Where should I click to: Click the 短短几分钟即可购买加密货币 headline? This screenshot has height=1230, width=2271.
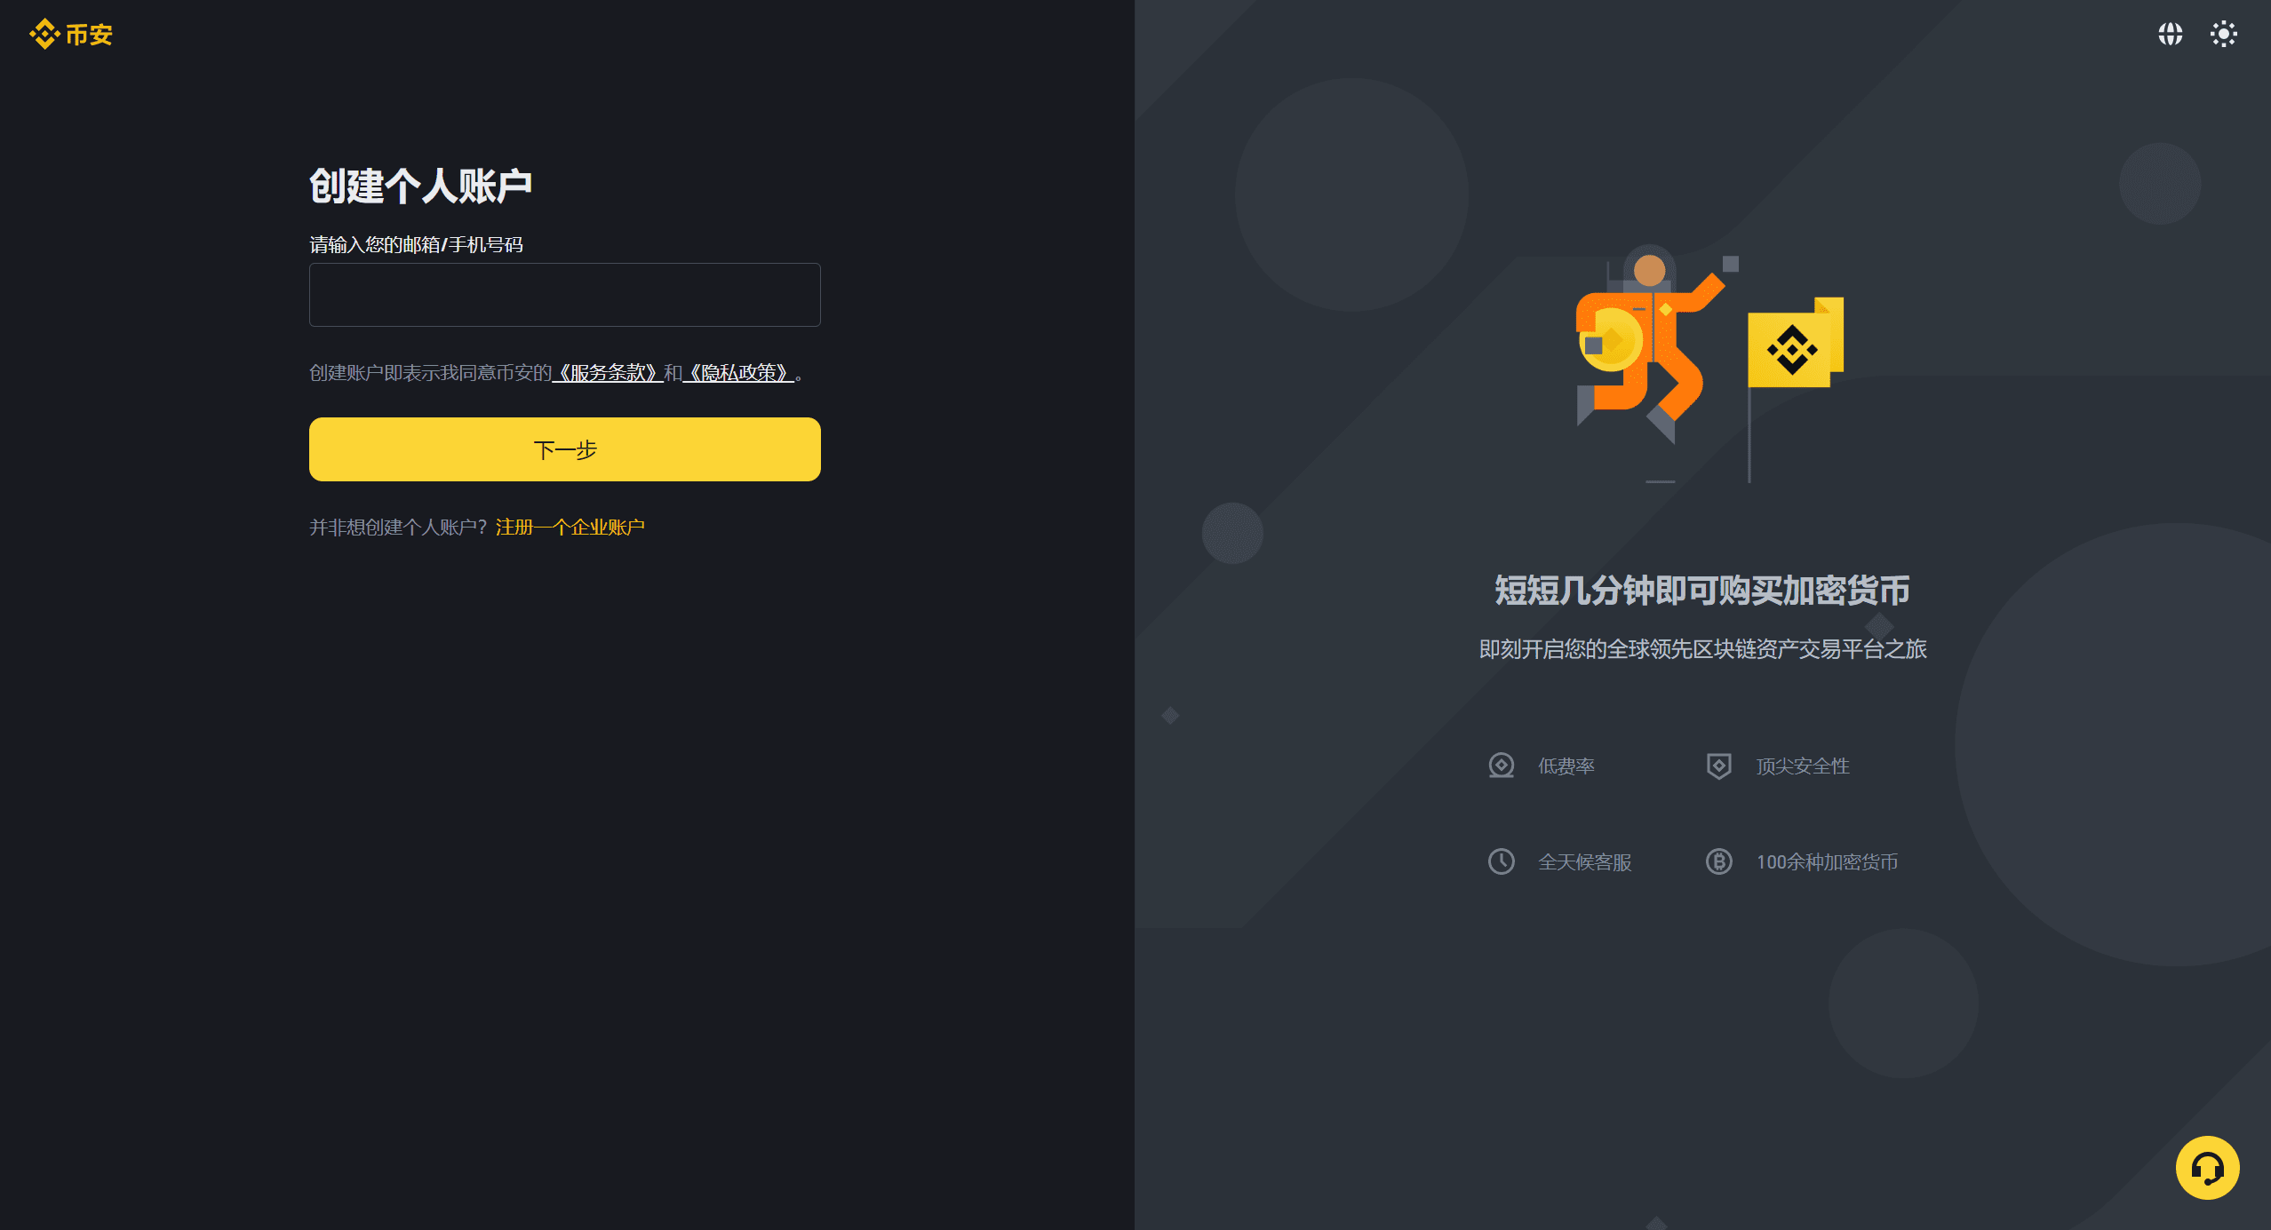pos(1701,590)
